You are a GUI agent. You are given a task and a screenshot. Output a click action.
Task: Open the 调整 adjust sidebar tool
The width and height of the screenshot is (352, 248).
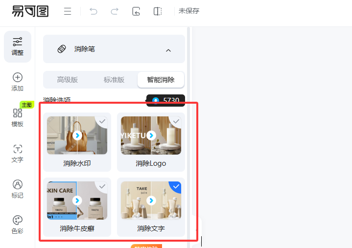[x=18, y=46]
